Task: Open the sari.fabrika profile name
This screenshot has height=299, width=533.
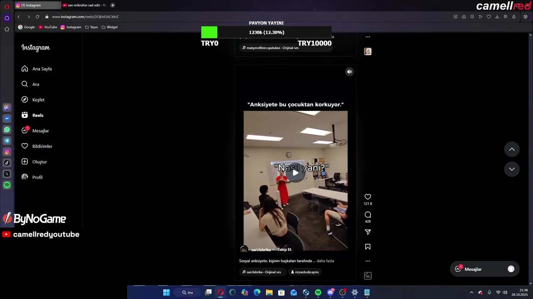Action: 261,250
